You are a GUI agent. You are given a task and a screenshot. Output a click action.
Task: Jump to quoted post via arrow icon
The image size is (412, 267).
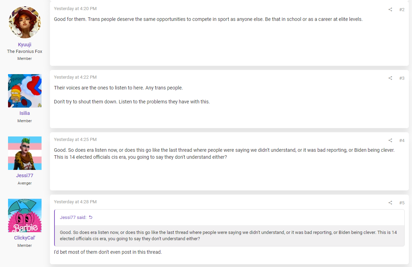(x=91, y=217)
